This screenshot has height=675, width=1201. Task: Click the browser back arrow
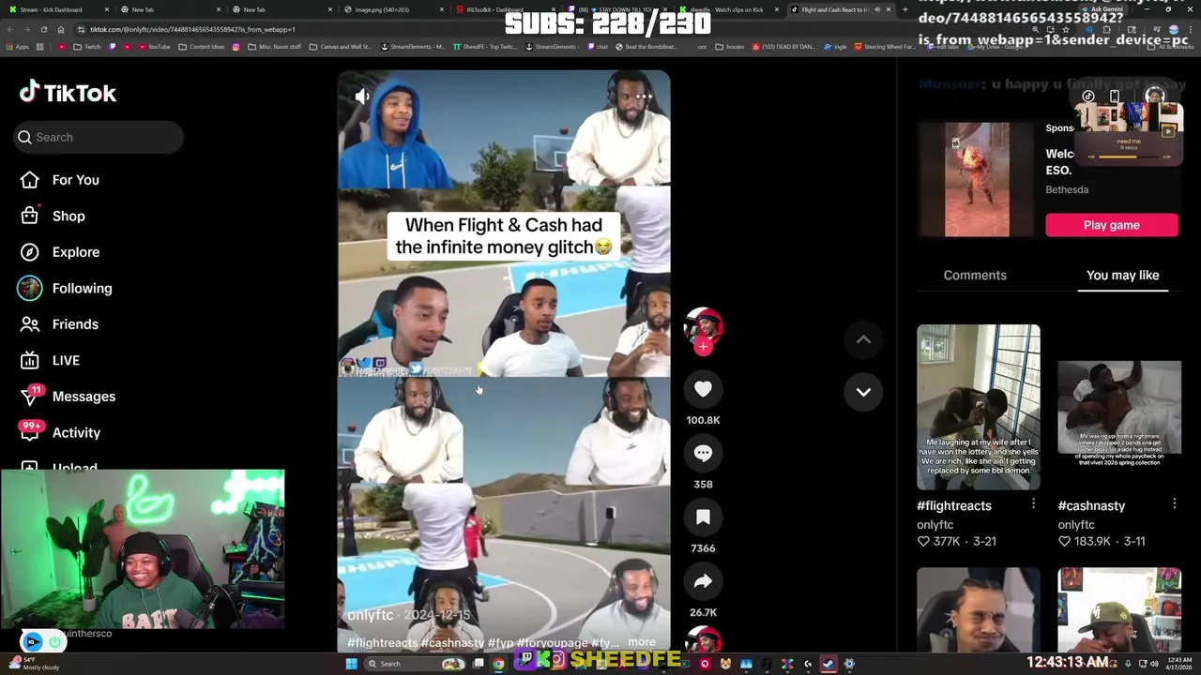[9, 29]
